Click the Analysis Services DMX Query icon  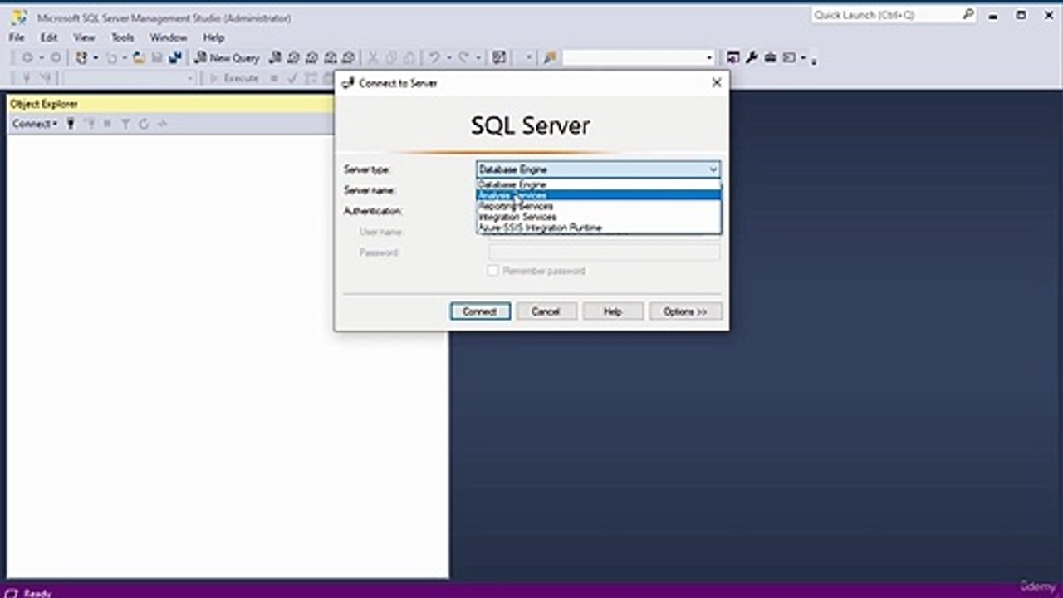(x=311, y=58)
